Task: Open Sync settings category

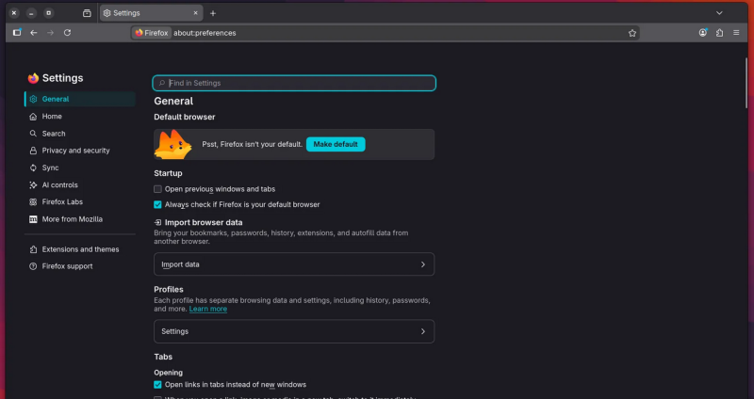Action: tap(80, 168)
